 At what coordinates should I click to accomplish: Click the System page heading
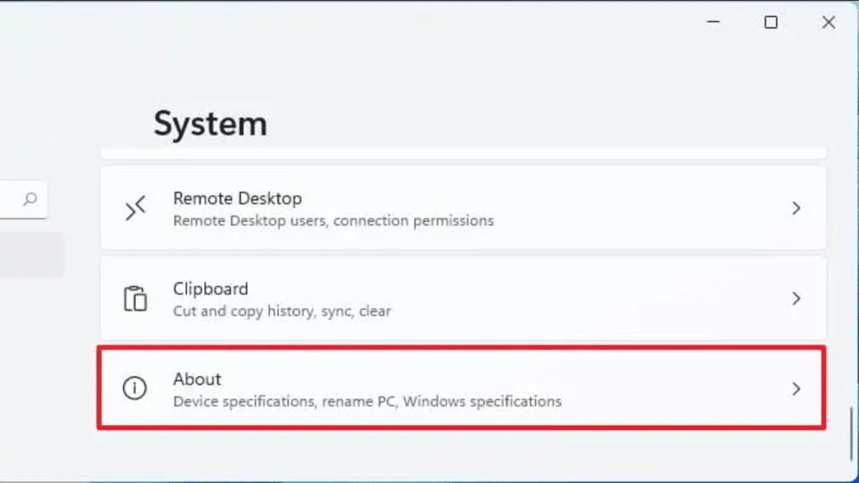pos(210,125)
